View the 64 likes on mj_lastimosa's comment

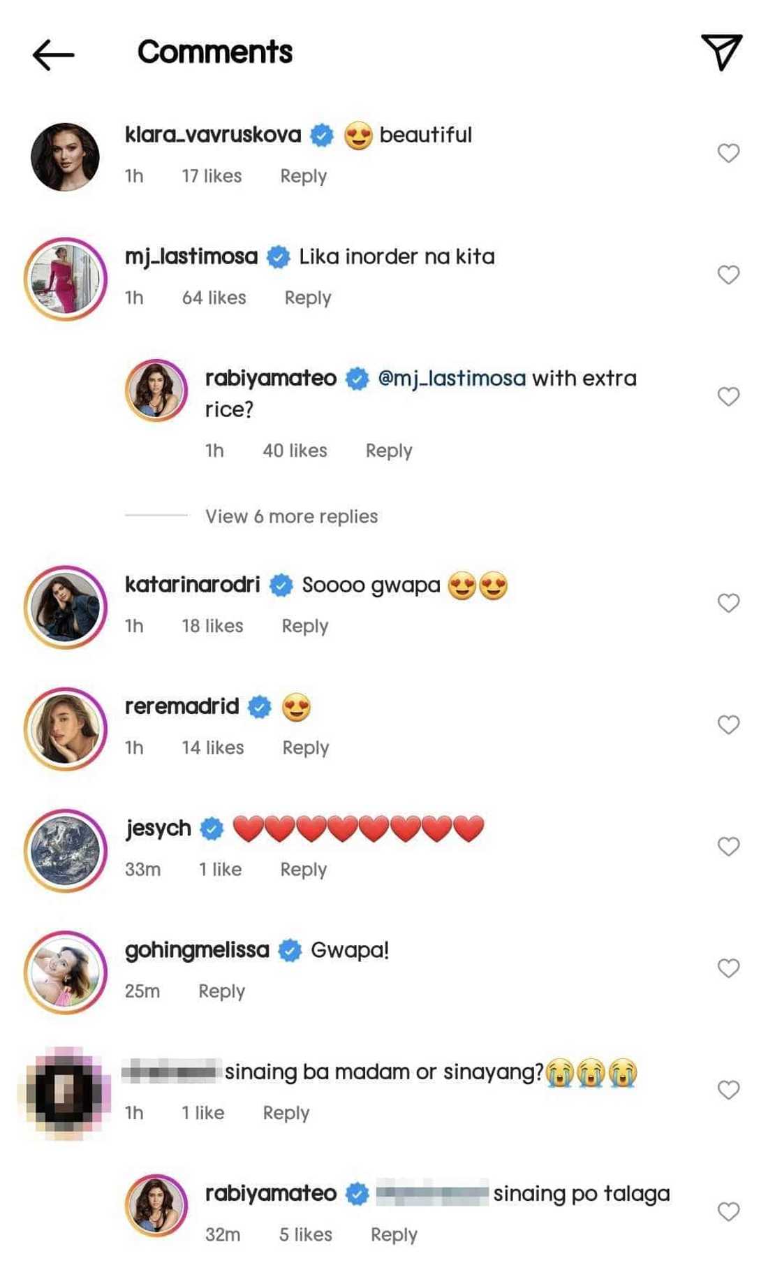pyautogui.click(x=214, y=298)
